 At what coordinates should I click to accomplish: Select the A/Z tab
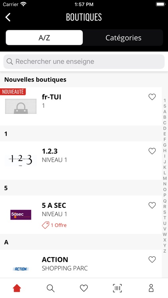point(44,38)
